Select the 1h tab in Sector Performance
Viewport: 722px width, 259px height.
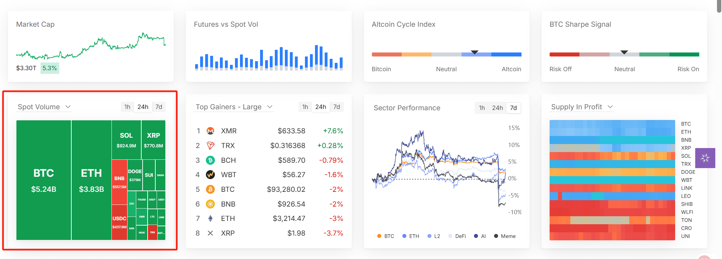pyautogui.click(x=482, y=108)
